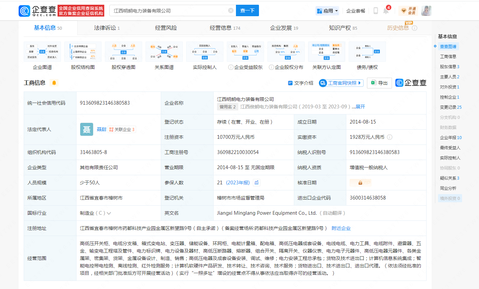Click the legal representative avatar 聂

click(87, 129)
